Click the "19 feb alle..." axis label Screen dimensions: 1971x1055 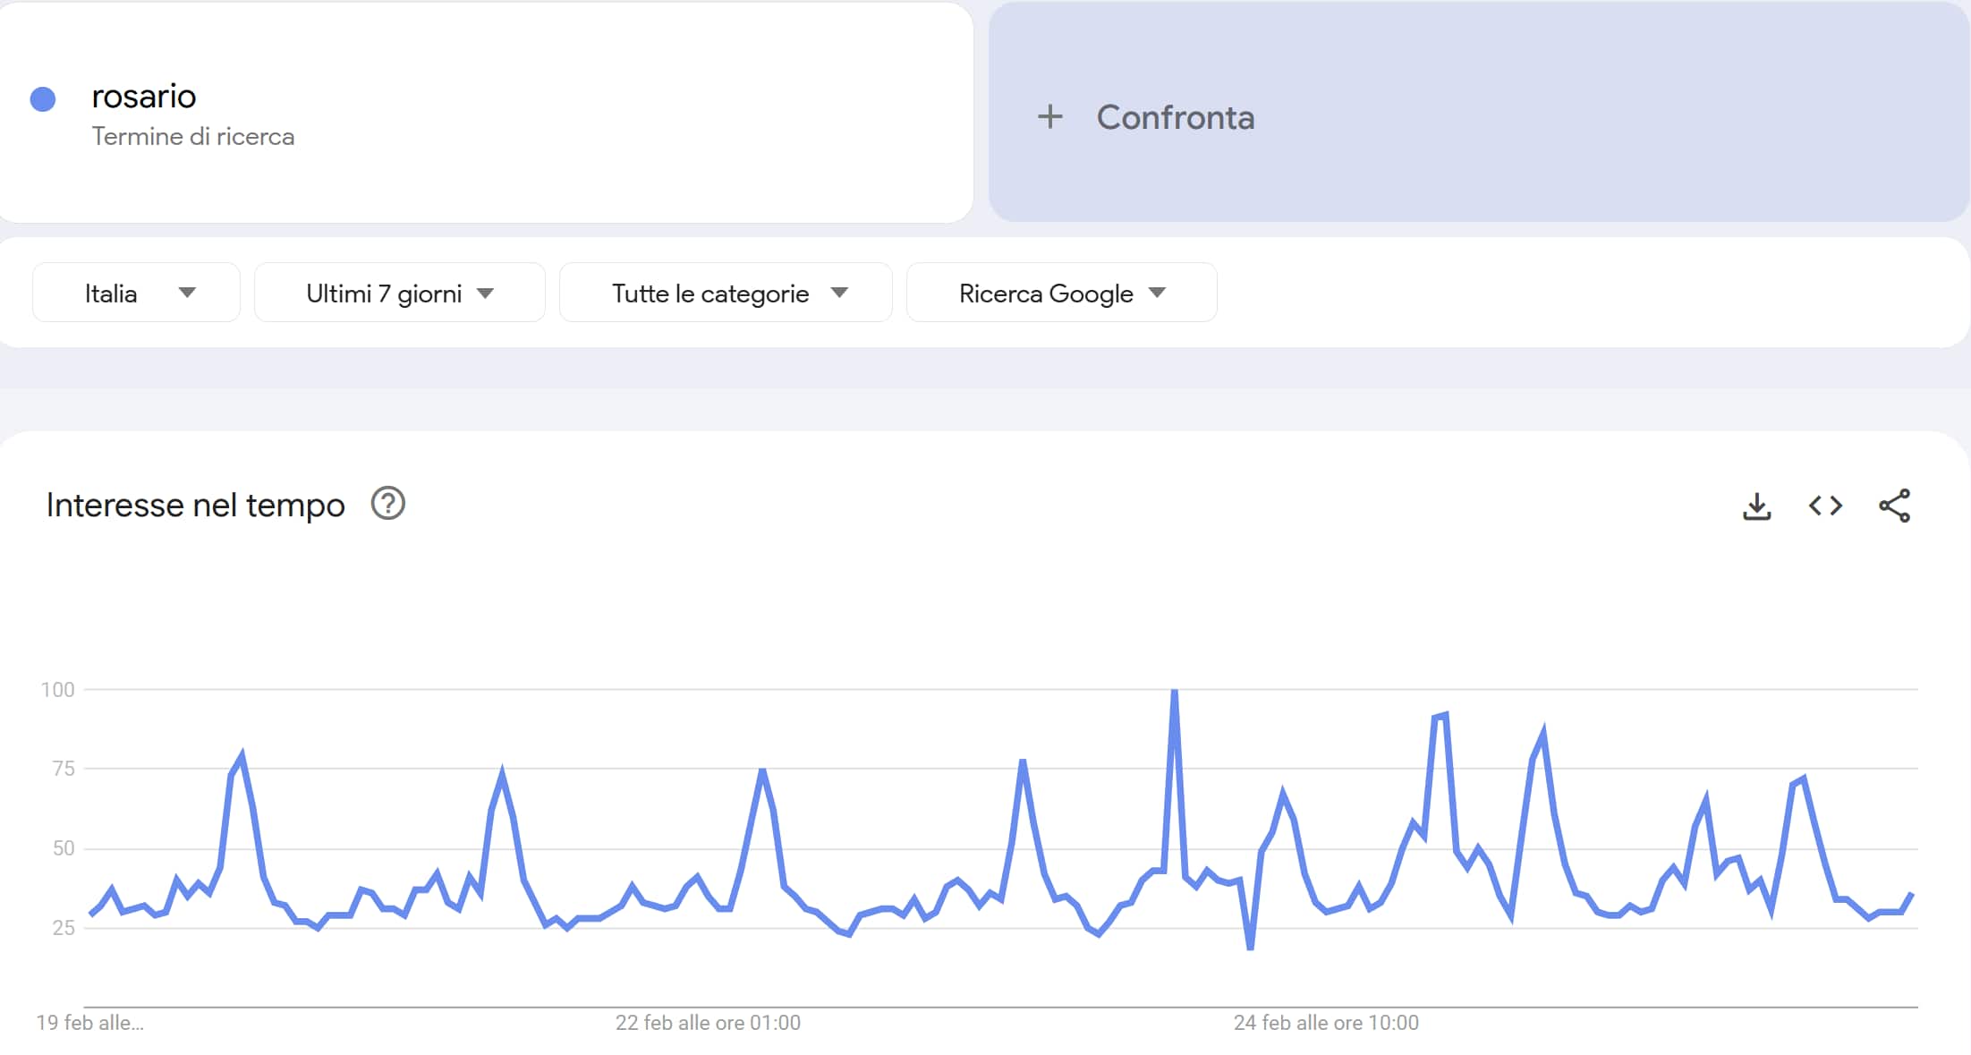[92, 1022]
